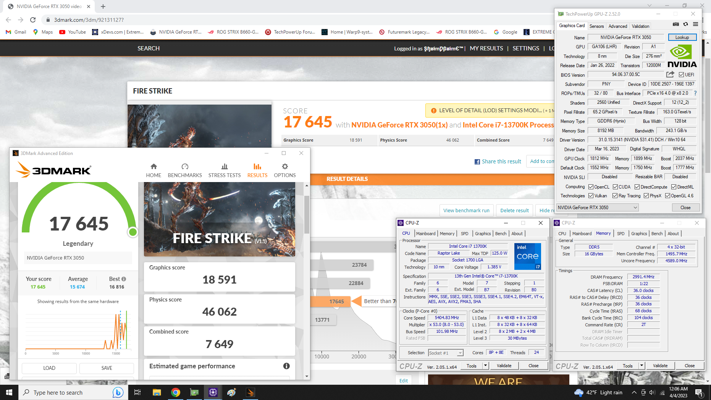The image size is (711, 400).
Task: Open File Explorer from the taskbar
Action: pos(157,392)
